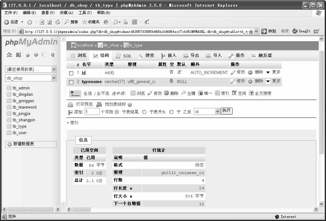This screenshot has height=221, width=326.
Task: Open 触发器 tab
Action: pyautogui.click(x=261, y=56)
